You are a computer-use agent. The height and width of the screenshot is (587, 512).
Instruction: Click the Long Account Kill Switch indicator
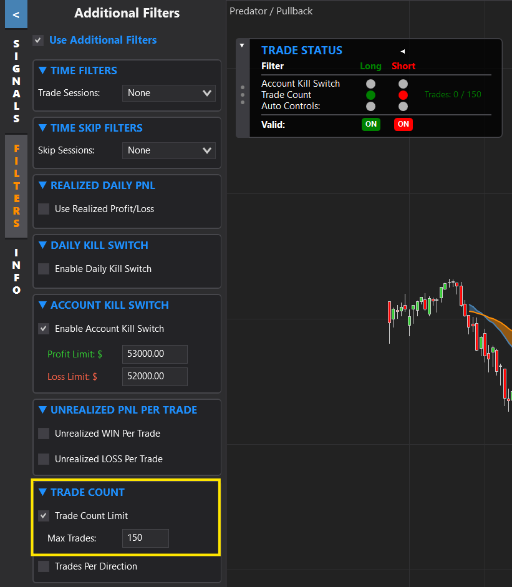click(371, 84)
